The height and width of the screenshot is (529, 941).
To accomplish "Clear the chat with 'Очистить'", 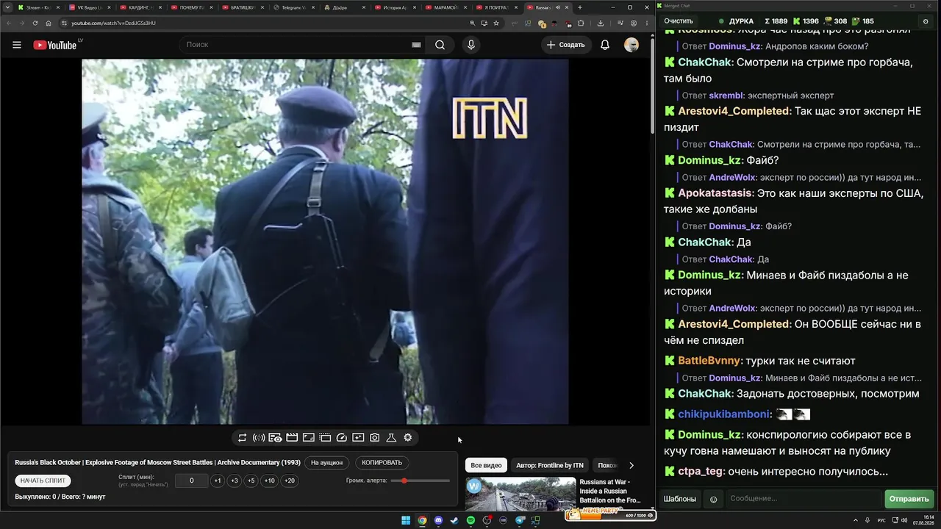I will point(678,21).
